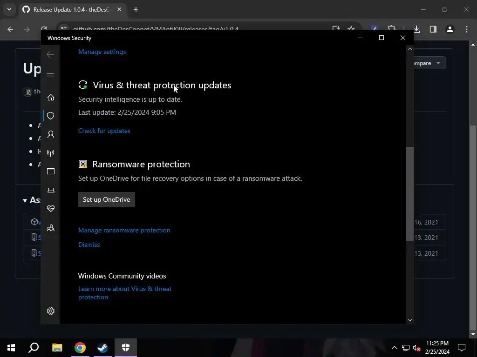Switch to Chrome in the taskbar
477x357 pixels.
[80, 348]
